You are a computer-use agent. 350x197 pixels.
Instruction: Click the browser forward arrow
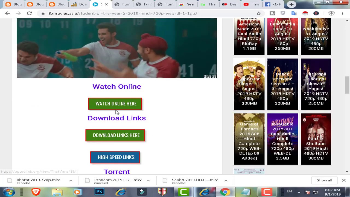[x=18, y=13]
